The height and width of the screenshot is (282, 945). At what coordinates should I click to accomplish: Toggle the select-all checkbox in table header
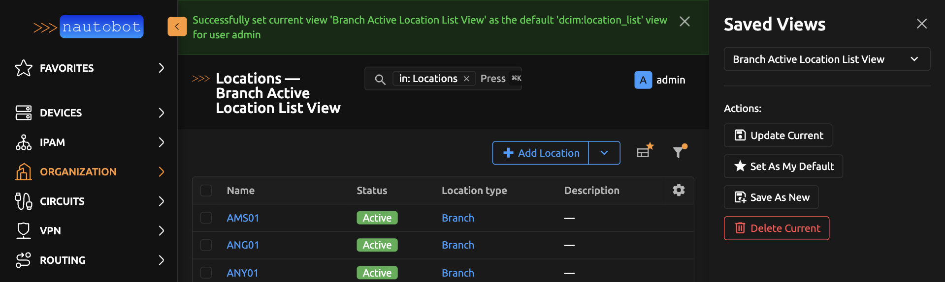pos(206,191)
